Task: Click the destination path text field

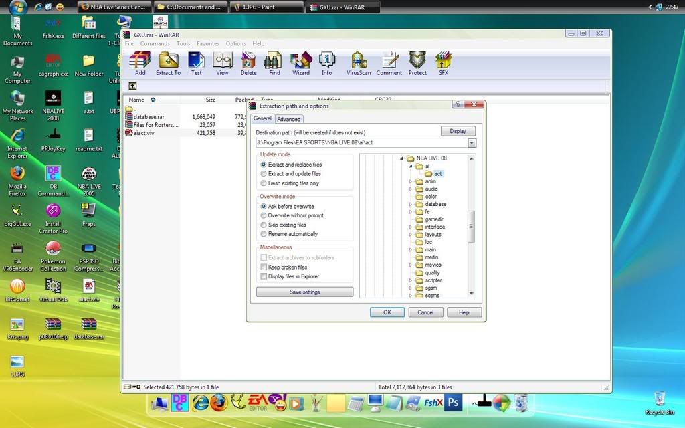Action: click(x=362, y=143)
